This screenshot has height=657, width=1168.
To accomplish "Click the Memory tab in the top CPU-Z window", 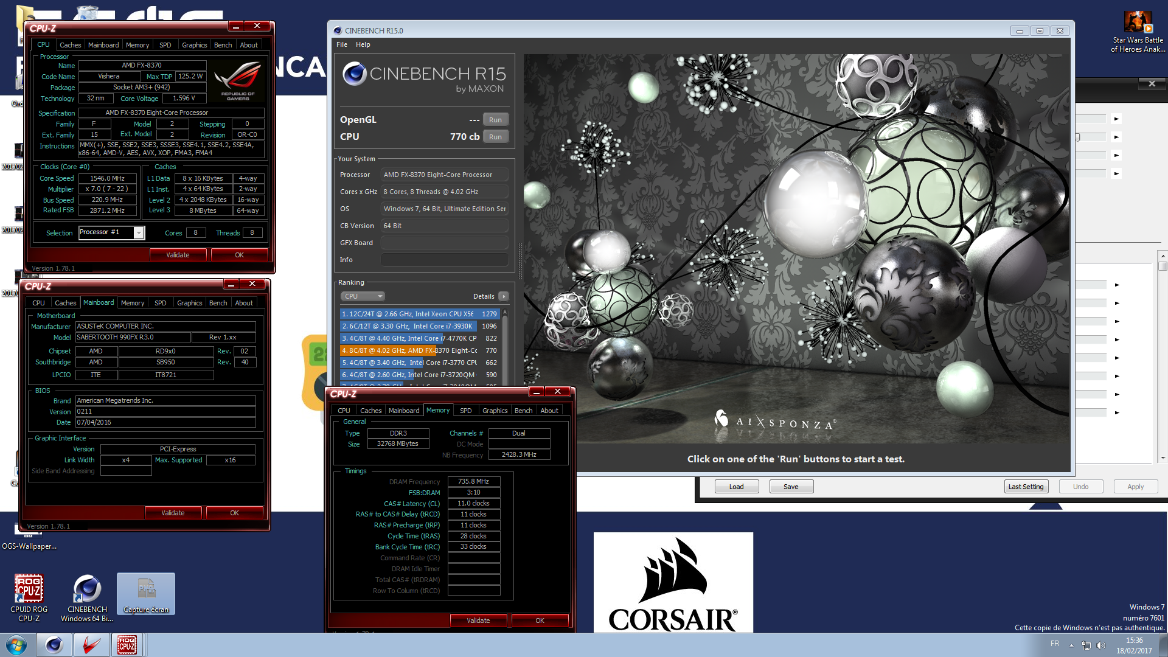I will [137, 45].
